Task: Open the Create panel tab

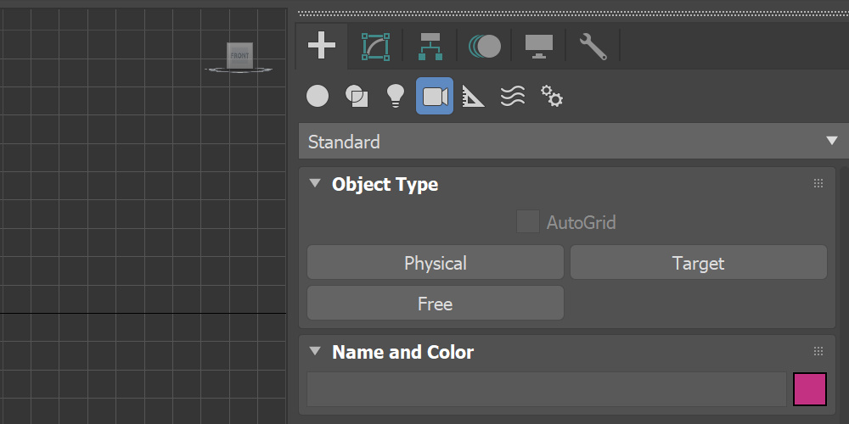Action: (322, 46)
